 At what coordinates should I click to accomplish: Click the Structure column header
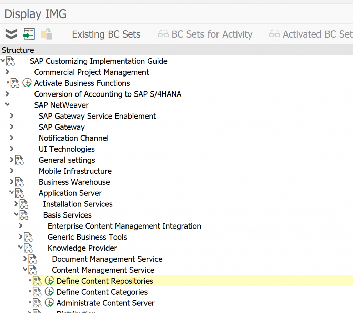[x=18, y=50]
